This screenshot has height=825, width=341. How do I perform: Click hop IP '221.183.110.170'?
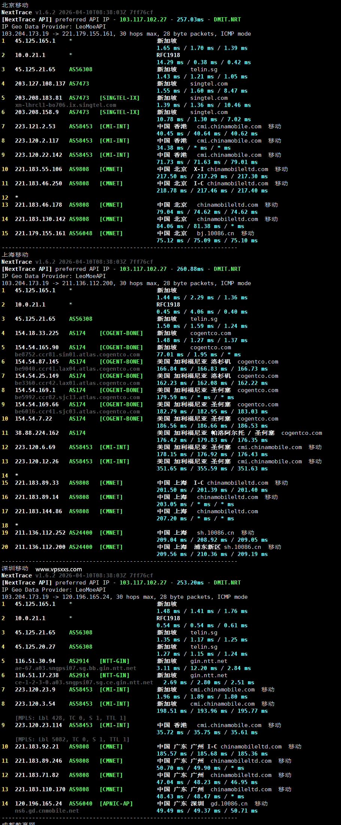tap(40, 789)
